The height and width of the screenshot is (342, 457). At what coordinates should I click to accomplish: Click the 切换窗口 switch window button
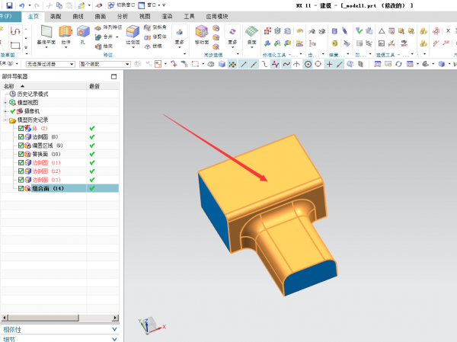122,5
